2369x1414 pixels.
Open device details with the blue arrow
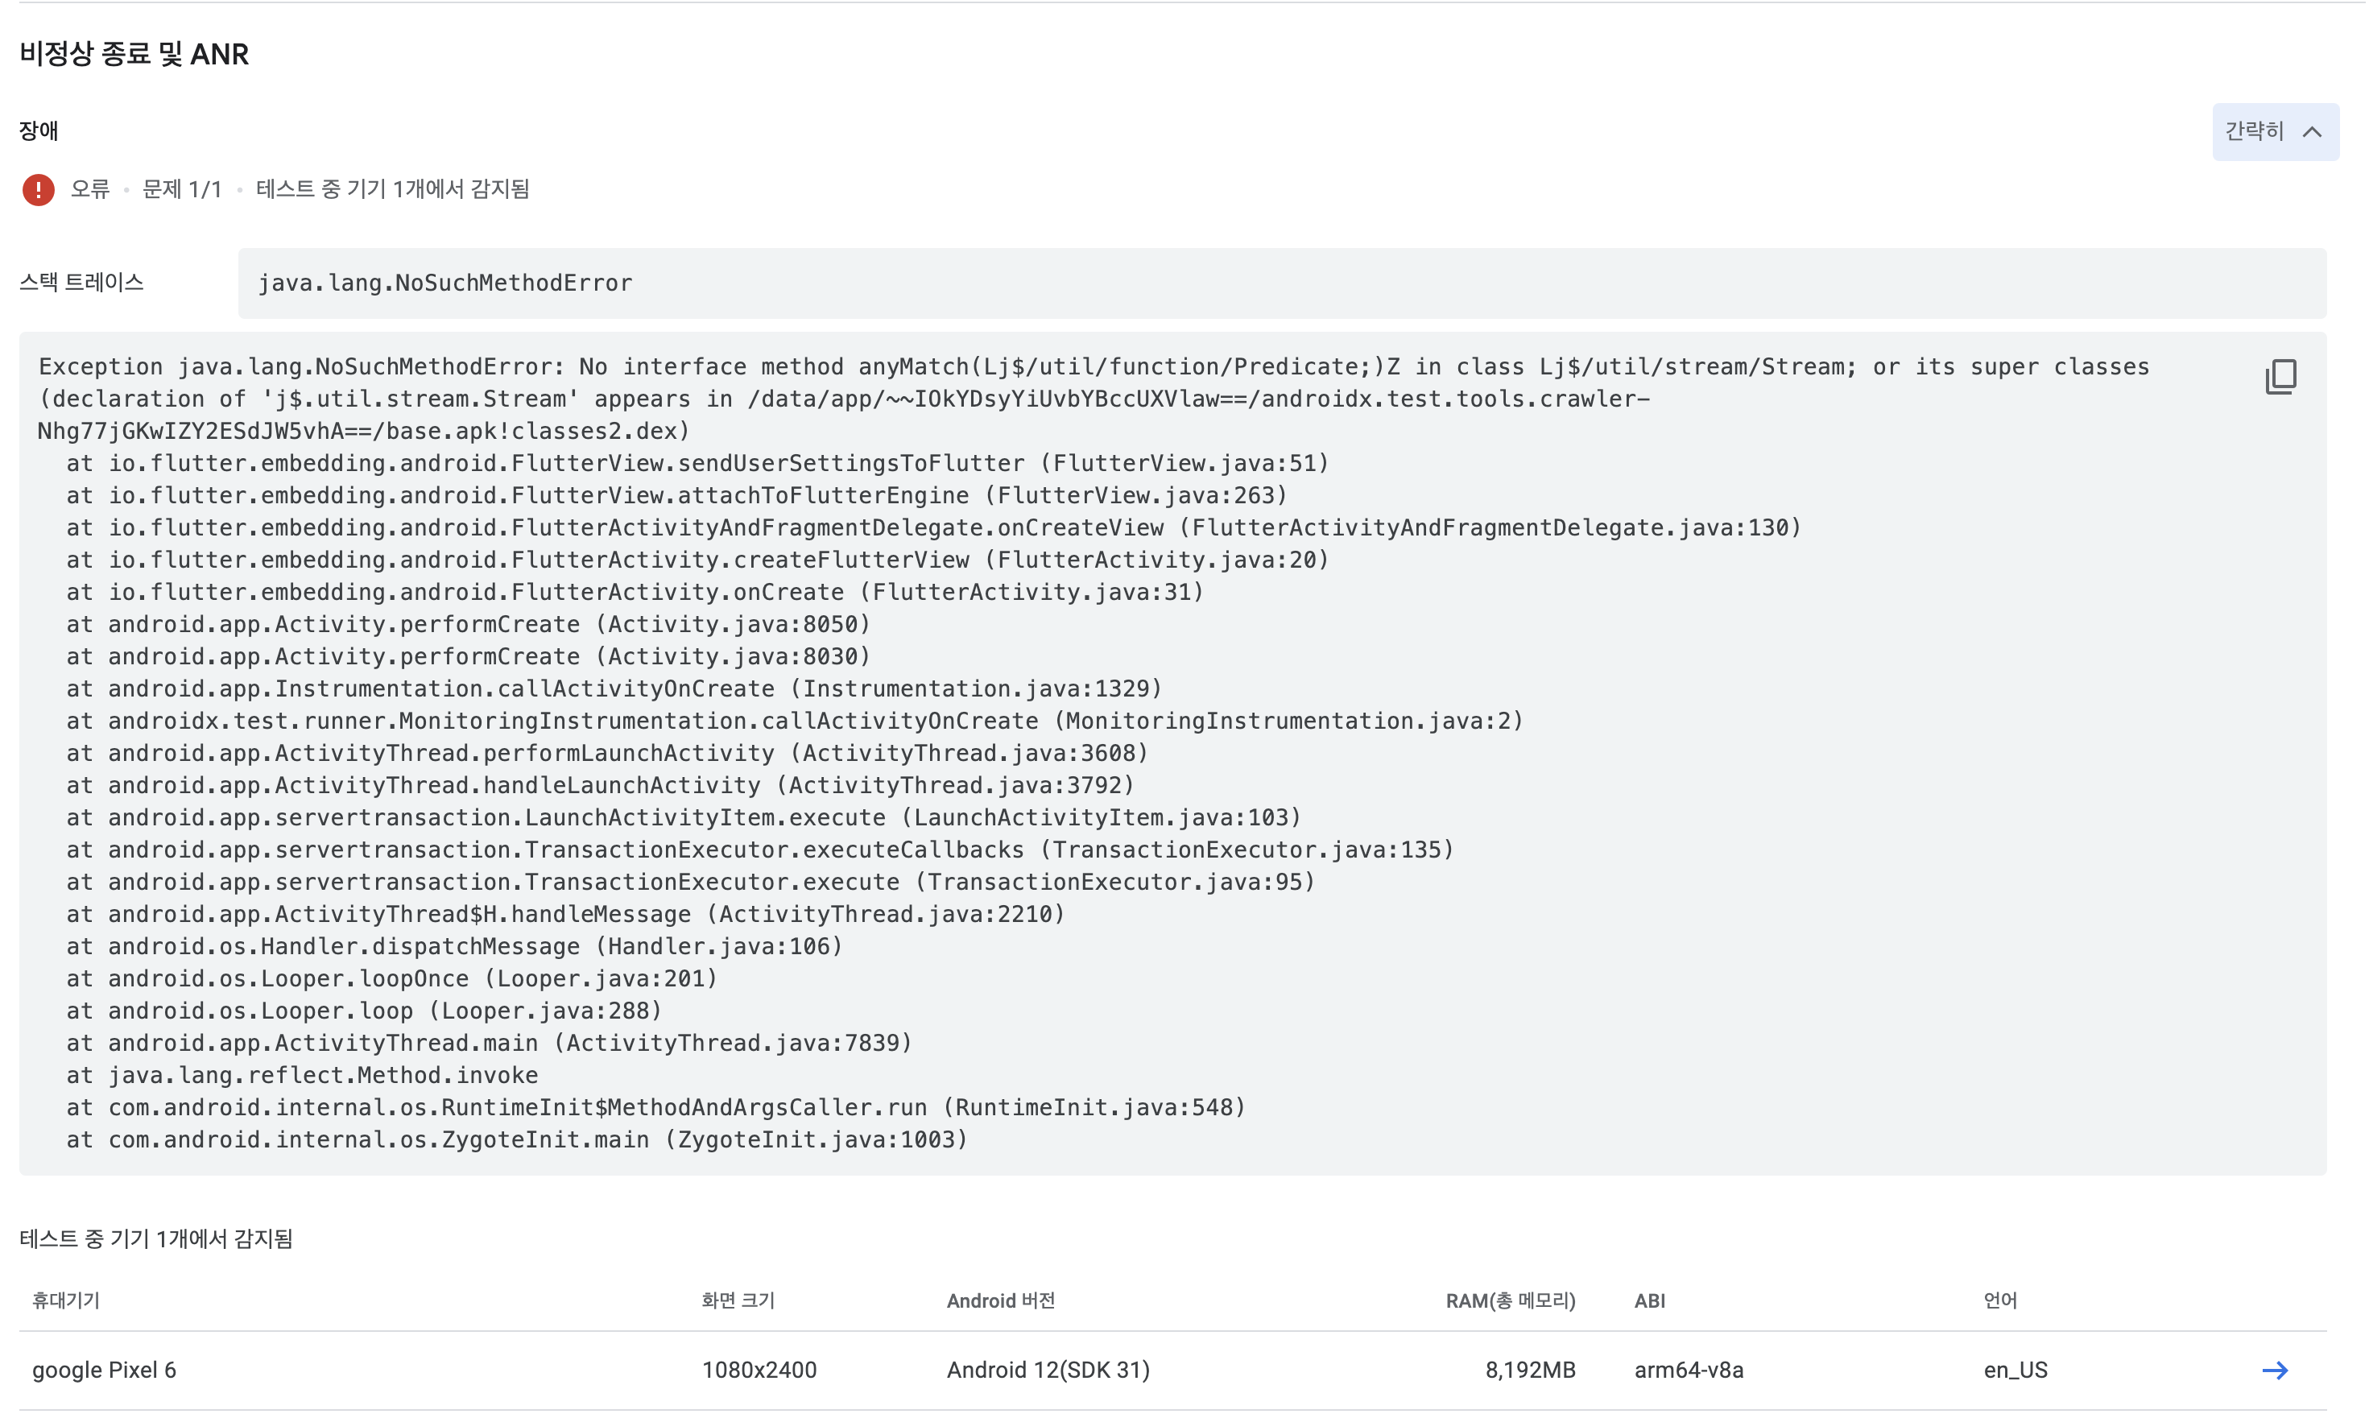pos(2274,1371)
